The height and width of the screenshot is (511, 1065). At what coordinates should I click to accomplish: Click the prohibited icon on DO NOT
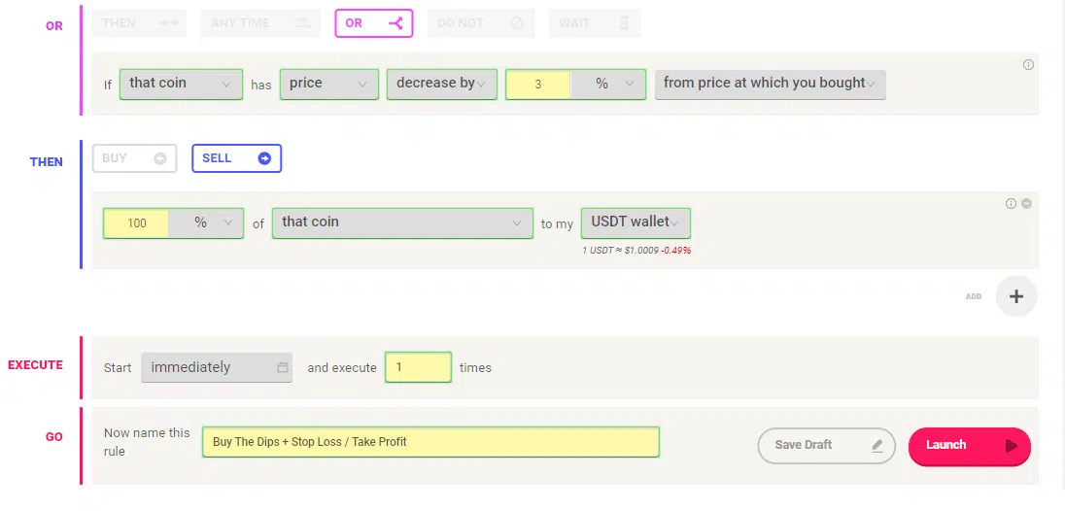[517, 23]
